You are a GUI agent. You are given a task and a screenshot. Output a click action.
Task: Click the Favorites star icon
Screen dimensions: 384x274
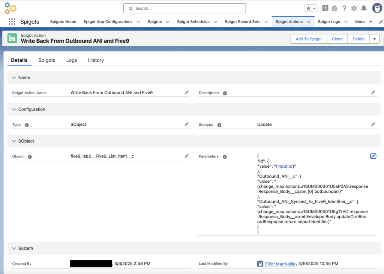tap(308, 8)
